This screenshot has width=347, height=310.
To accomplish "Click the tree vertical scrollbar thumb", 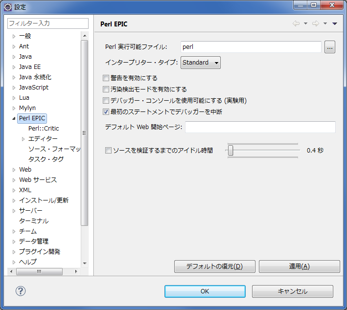I will [85, 133].
